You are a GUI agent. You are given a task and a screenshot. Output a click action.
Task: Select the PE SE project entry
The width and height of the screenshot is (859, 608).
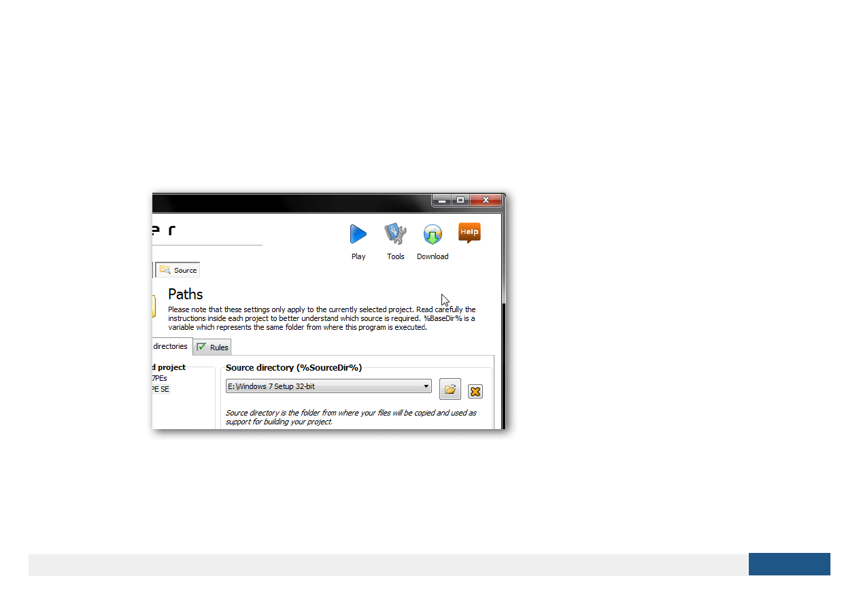point(161,389)
